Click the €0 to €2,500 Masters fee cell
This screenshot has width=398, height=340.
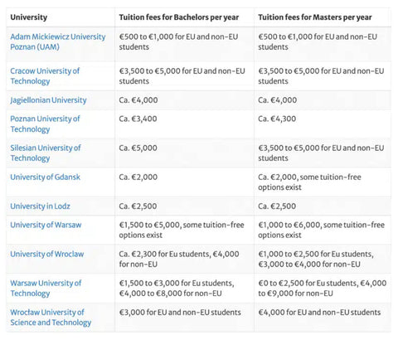323,288
